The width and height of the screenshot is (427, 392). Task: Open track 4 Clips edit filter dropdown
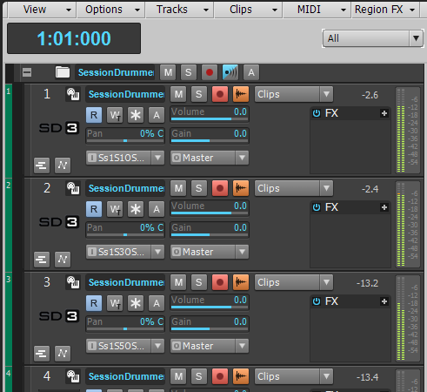coord(294,376)
